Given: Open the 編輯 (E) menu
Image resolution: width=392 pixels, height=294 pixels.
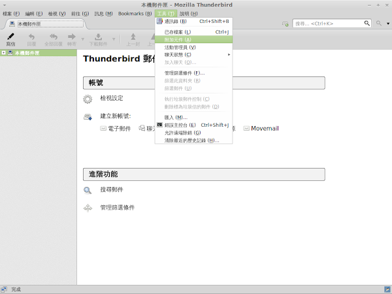Looking at the screenshot, I should [x=34, y=14].
